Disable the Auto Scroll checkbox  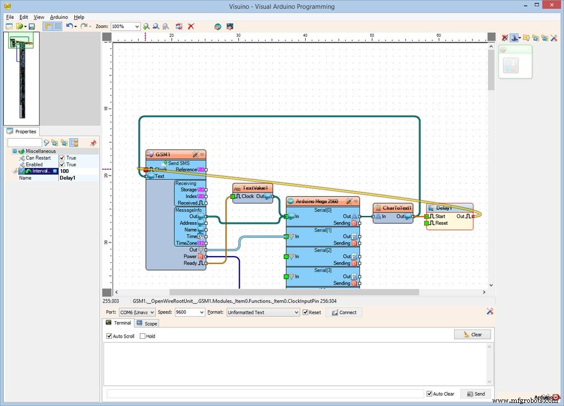[109, 336]
